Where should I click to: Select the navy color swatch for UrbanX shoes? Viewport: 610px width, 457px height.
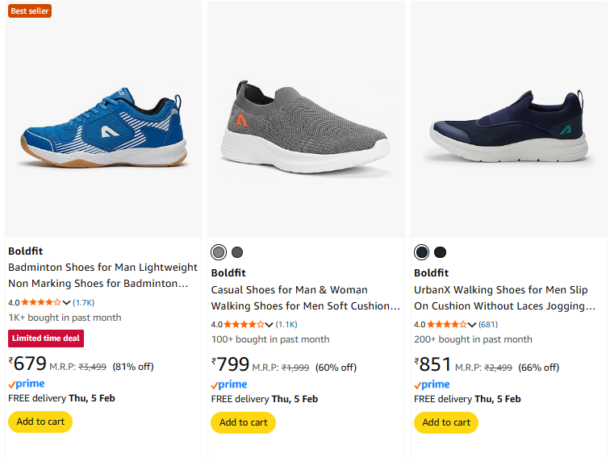click(x=421, y=252)
